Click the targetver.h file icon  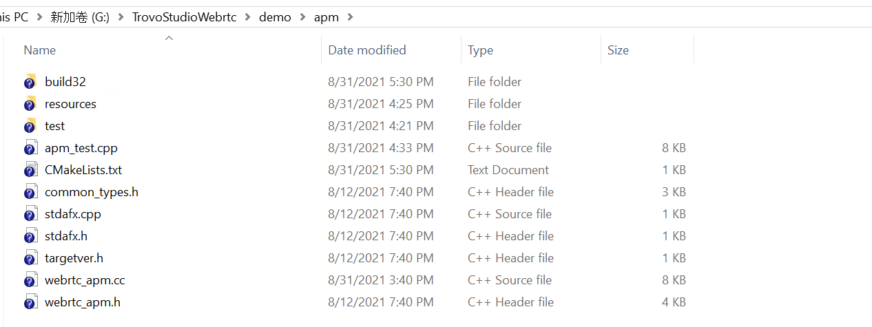pos(30,258)
